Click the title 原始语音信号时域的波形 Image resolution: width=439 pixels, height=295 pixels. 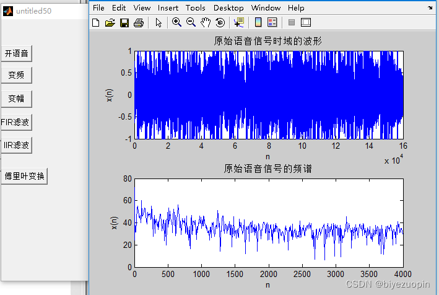point(267,41)
